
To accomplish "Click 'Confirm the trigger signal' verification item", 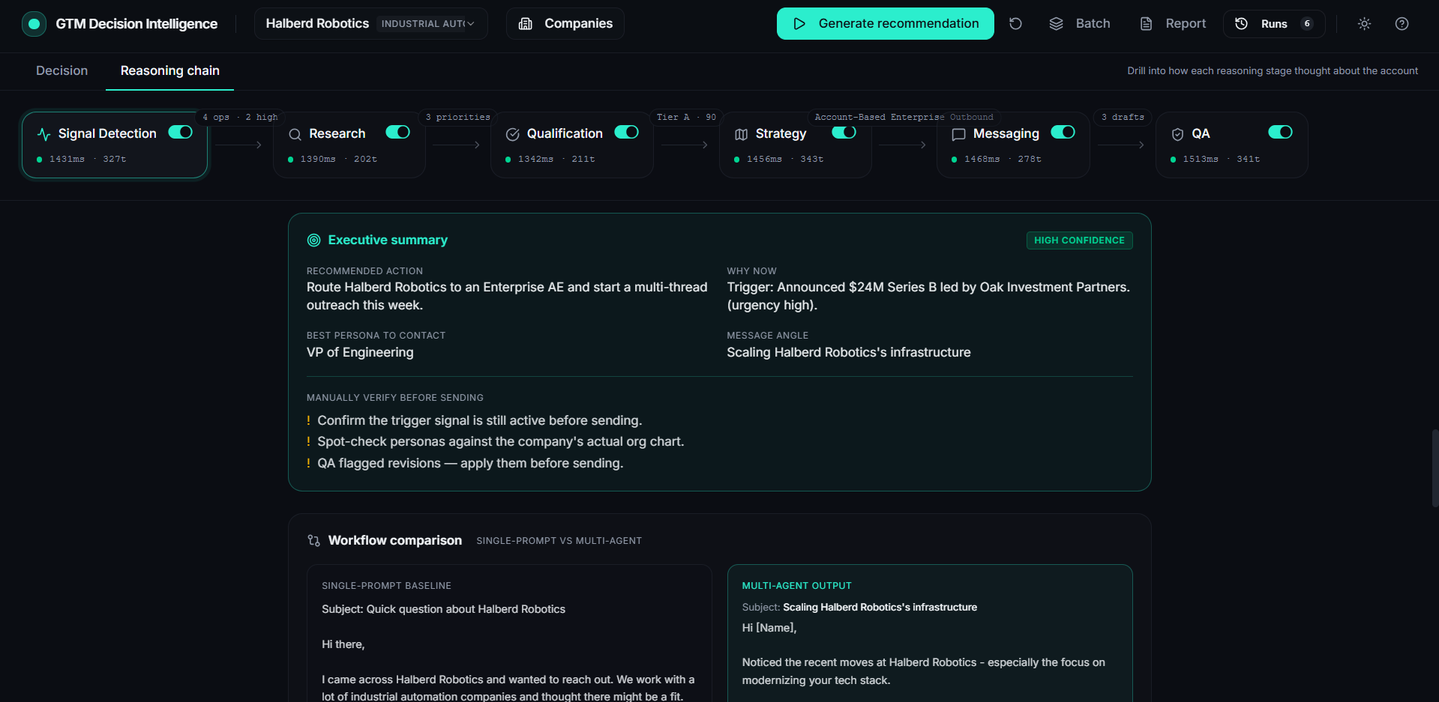I will 480,421.
